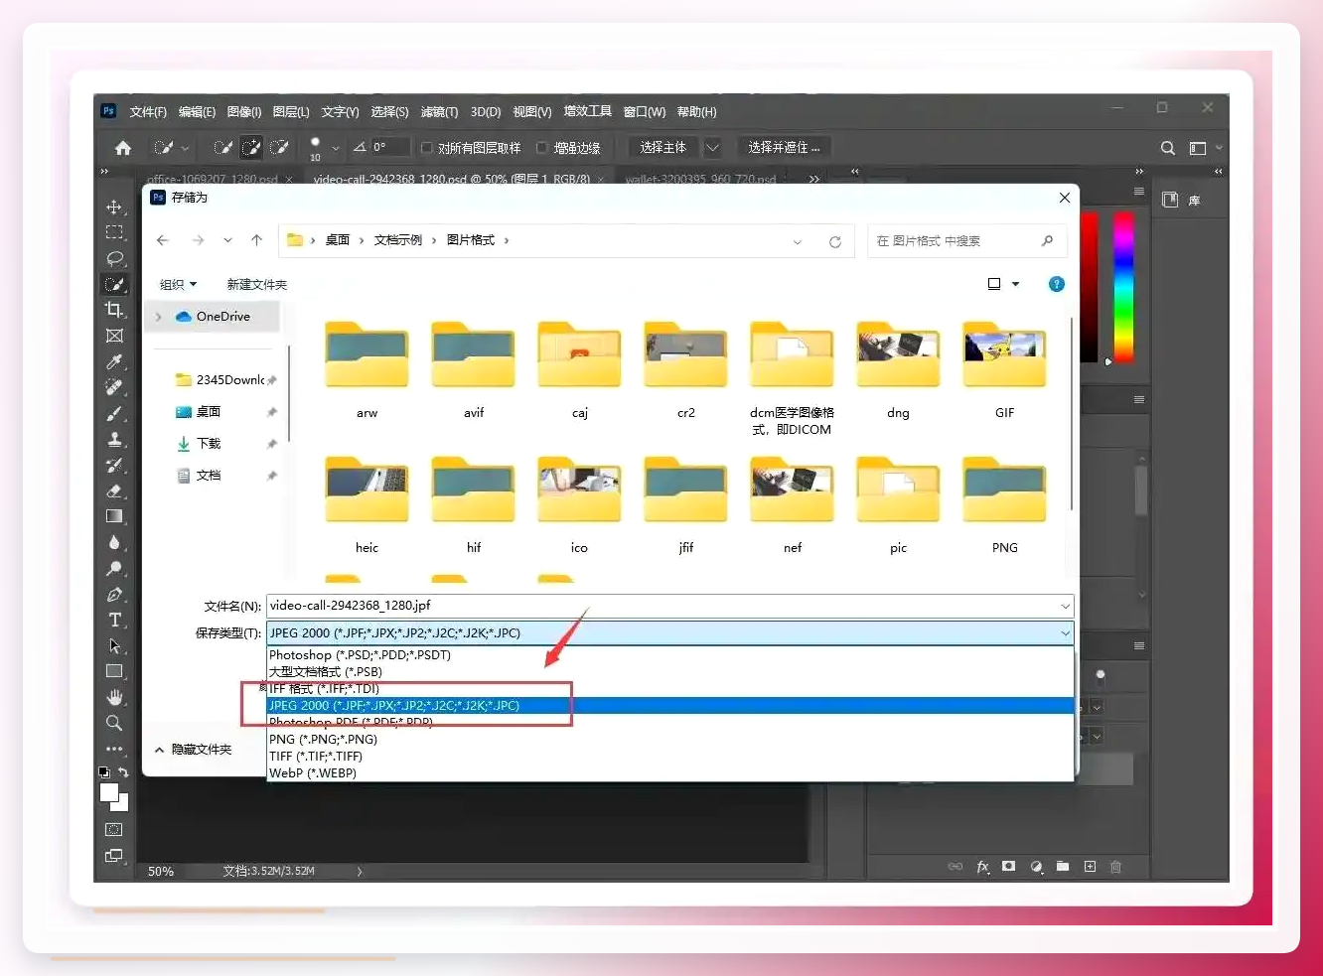Click the dialog help icon
Image resolution: width=1323 pixels, height=976 pixels.
[1057, 284]
